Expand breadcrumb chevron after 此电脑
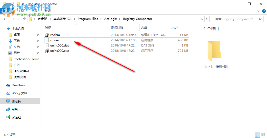Screen dimensions: 267x138 tap(51, 19)
